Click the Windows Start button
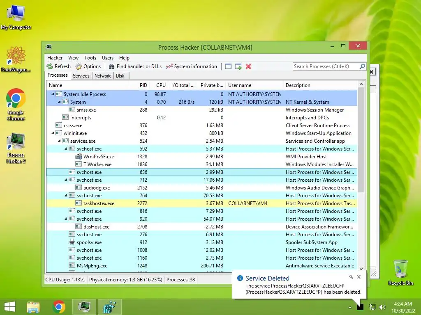This screenshot has height=315, width=421. [x=10, y=307]
